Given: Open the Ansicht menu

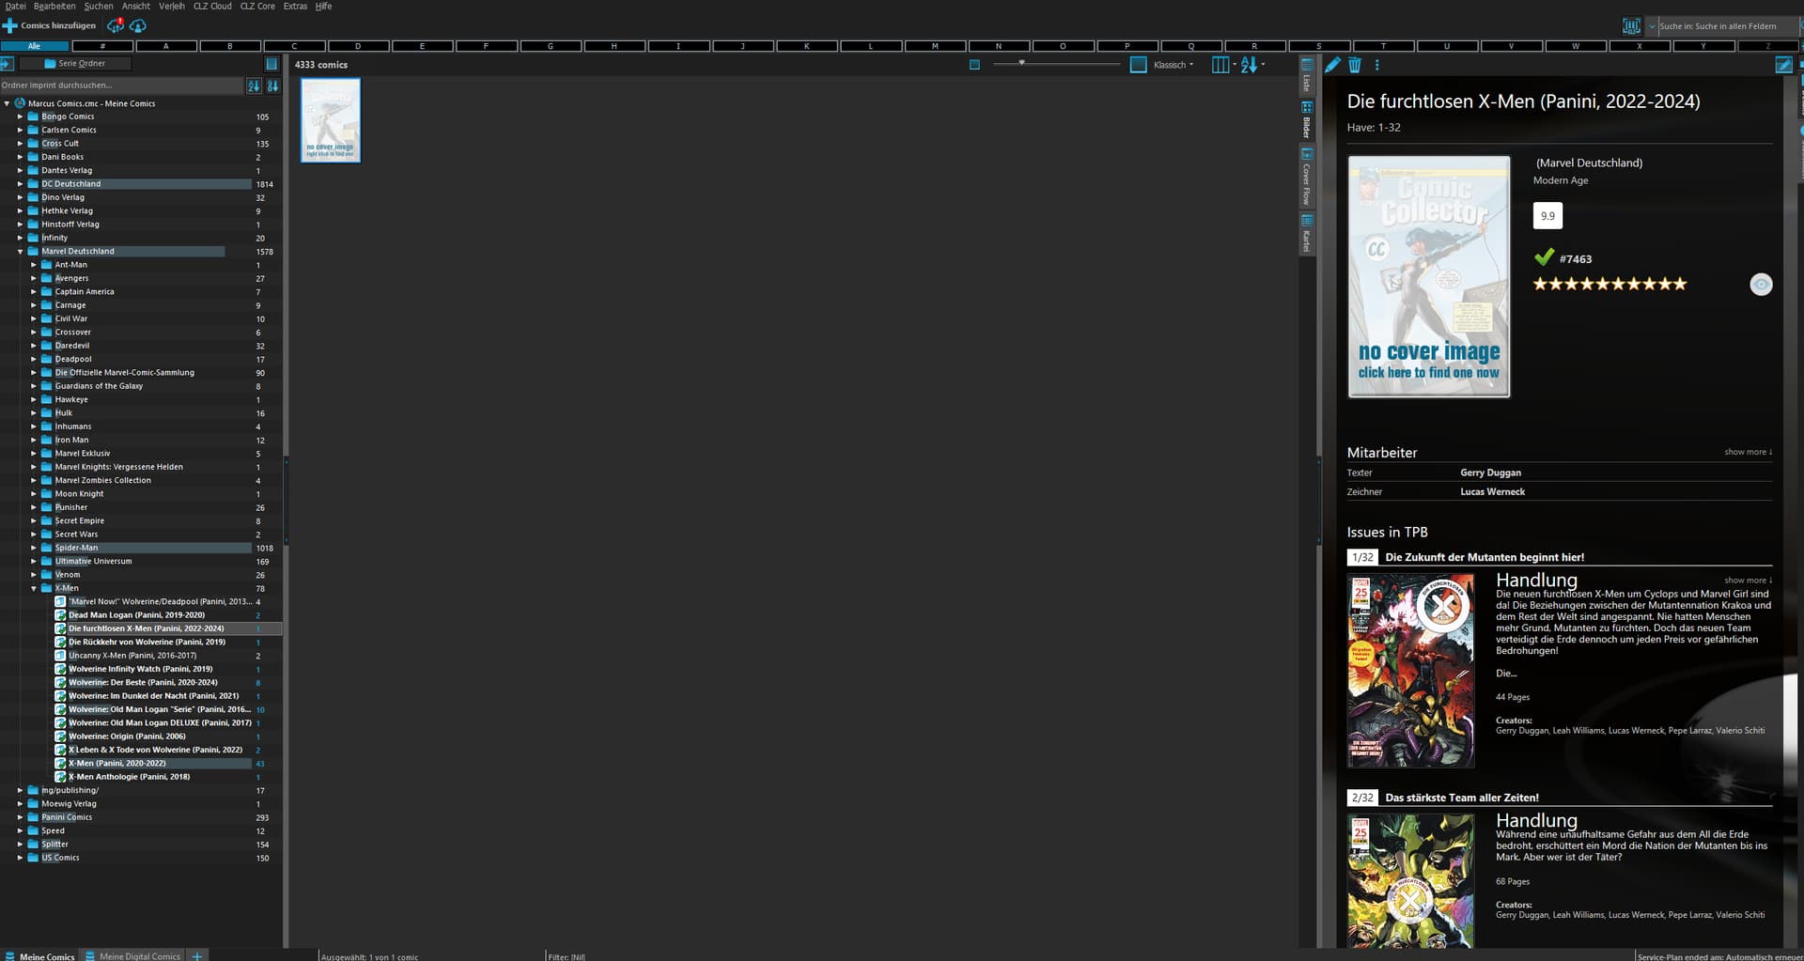Looking at the screenshot, I should [136, 6].
